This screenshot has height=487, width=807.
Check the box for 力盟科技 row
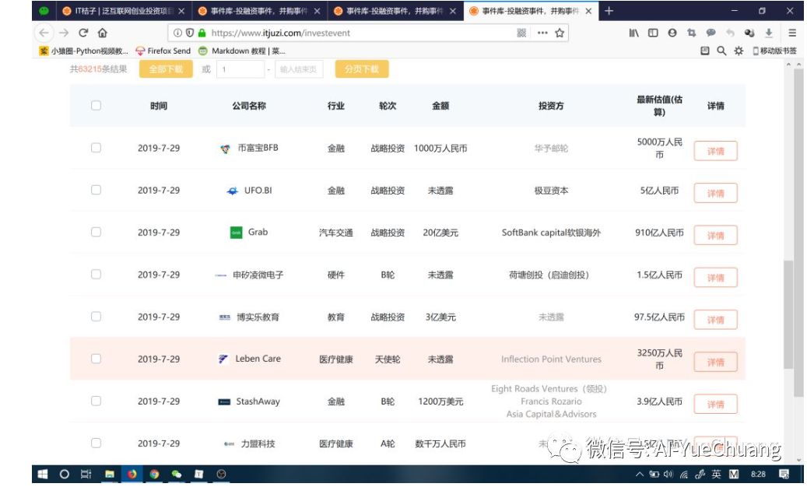tap(96, 443)
